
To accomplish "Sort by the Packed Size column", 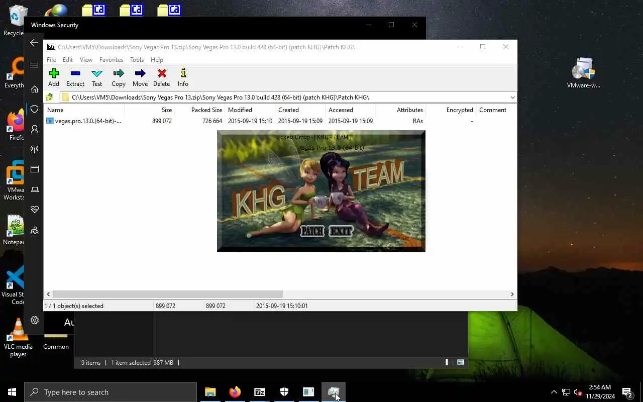I will [199, 110].
